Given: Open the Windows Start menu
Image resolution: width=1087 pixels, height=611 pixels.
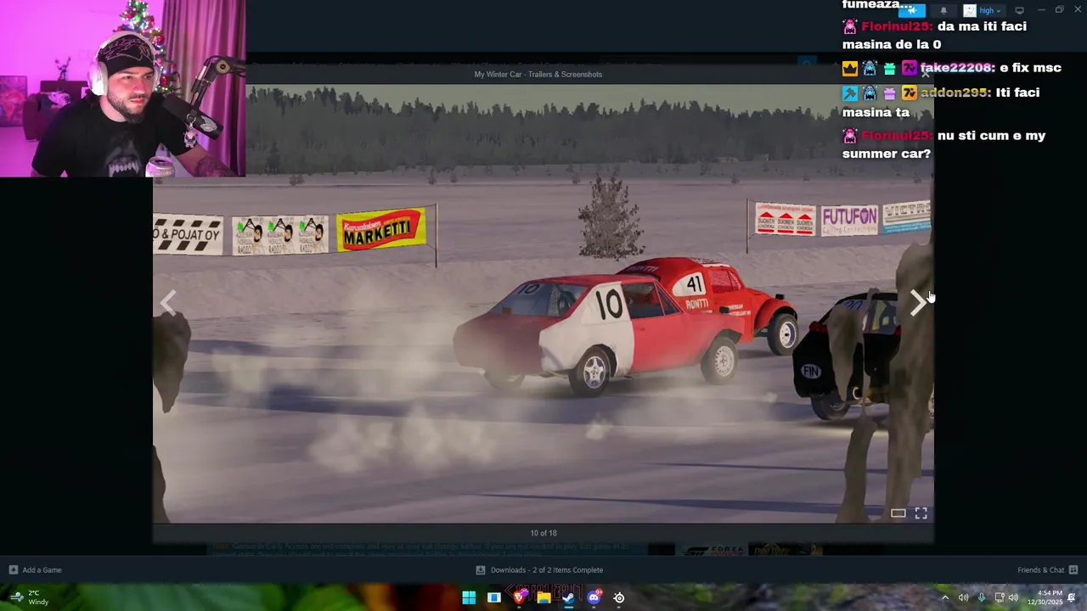Looking at the screenshot, I should click(x=469, y=597).
